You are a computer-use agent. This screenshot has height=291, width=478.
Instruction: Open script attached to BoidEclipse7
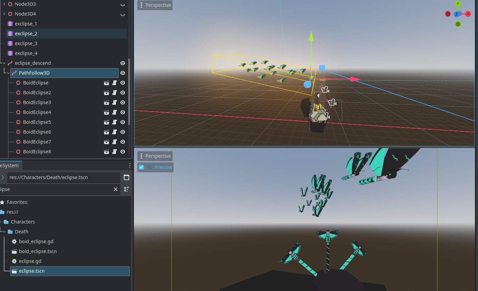click(x=115, y=142)
